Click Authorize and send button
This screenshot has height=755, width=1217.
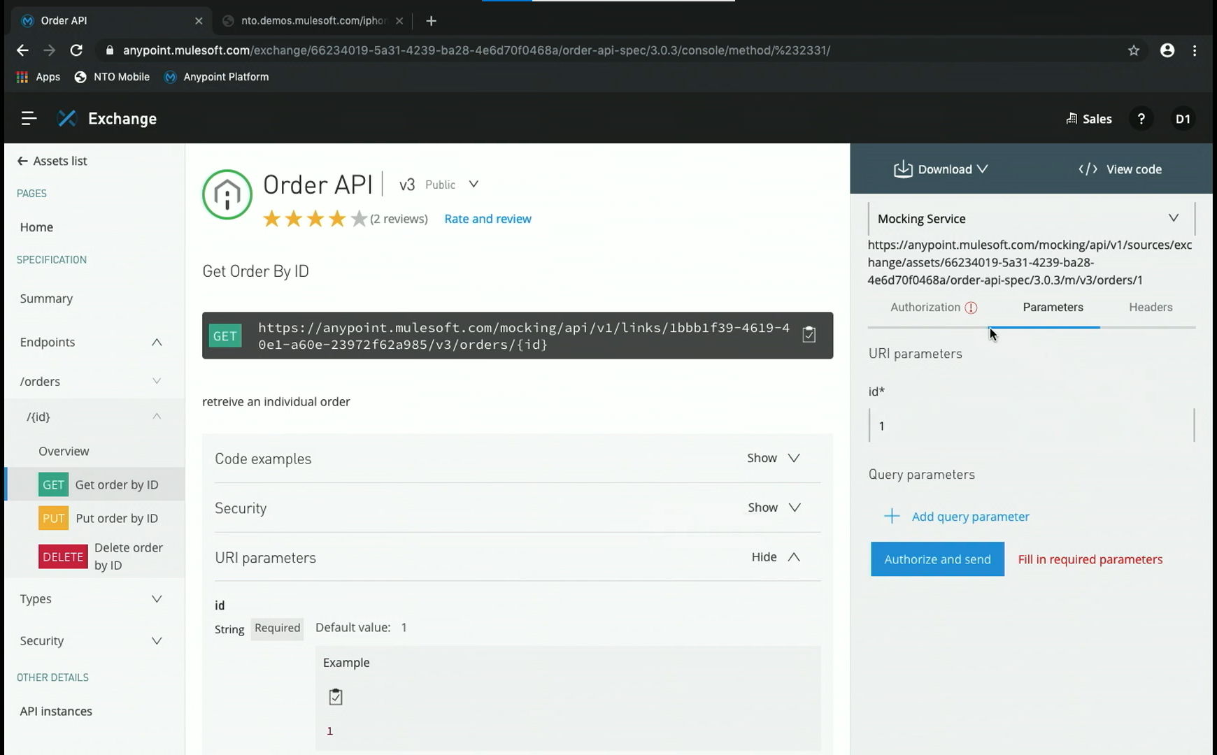pyautogui.click(x=937, y=559)
